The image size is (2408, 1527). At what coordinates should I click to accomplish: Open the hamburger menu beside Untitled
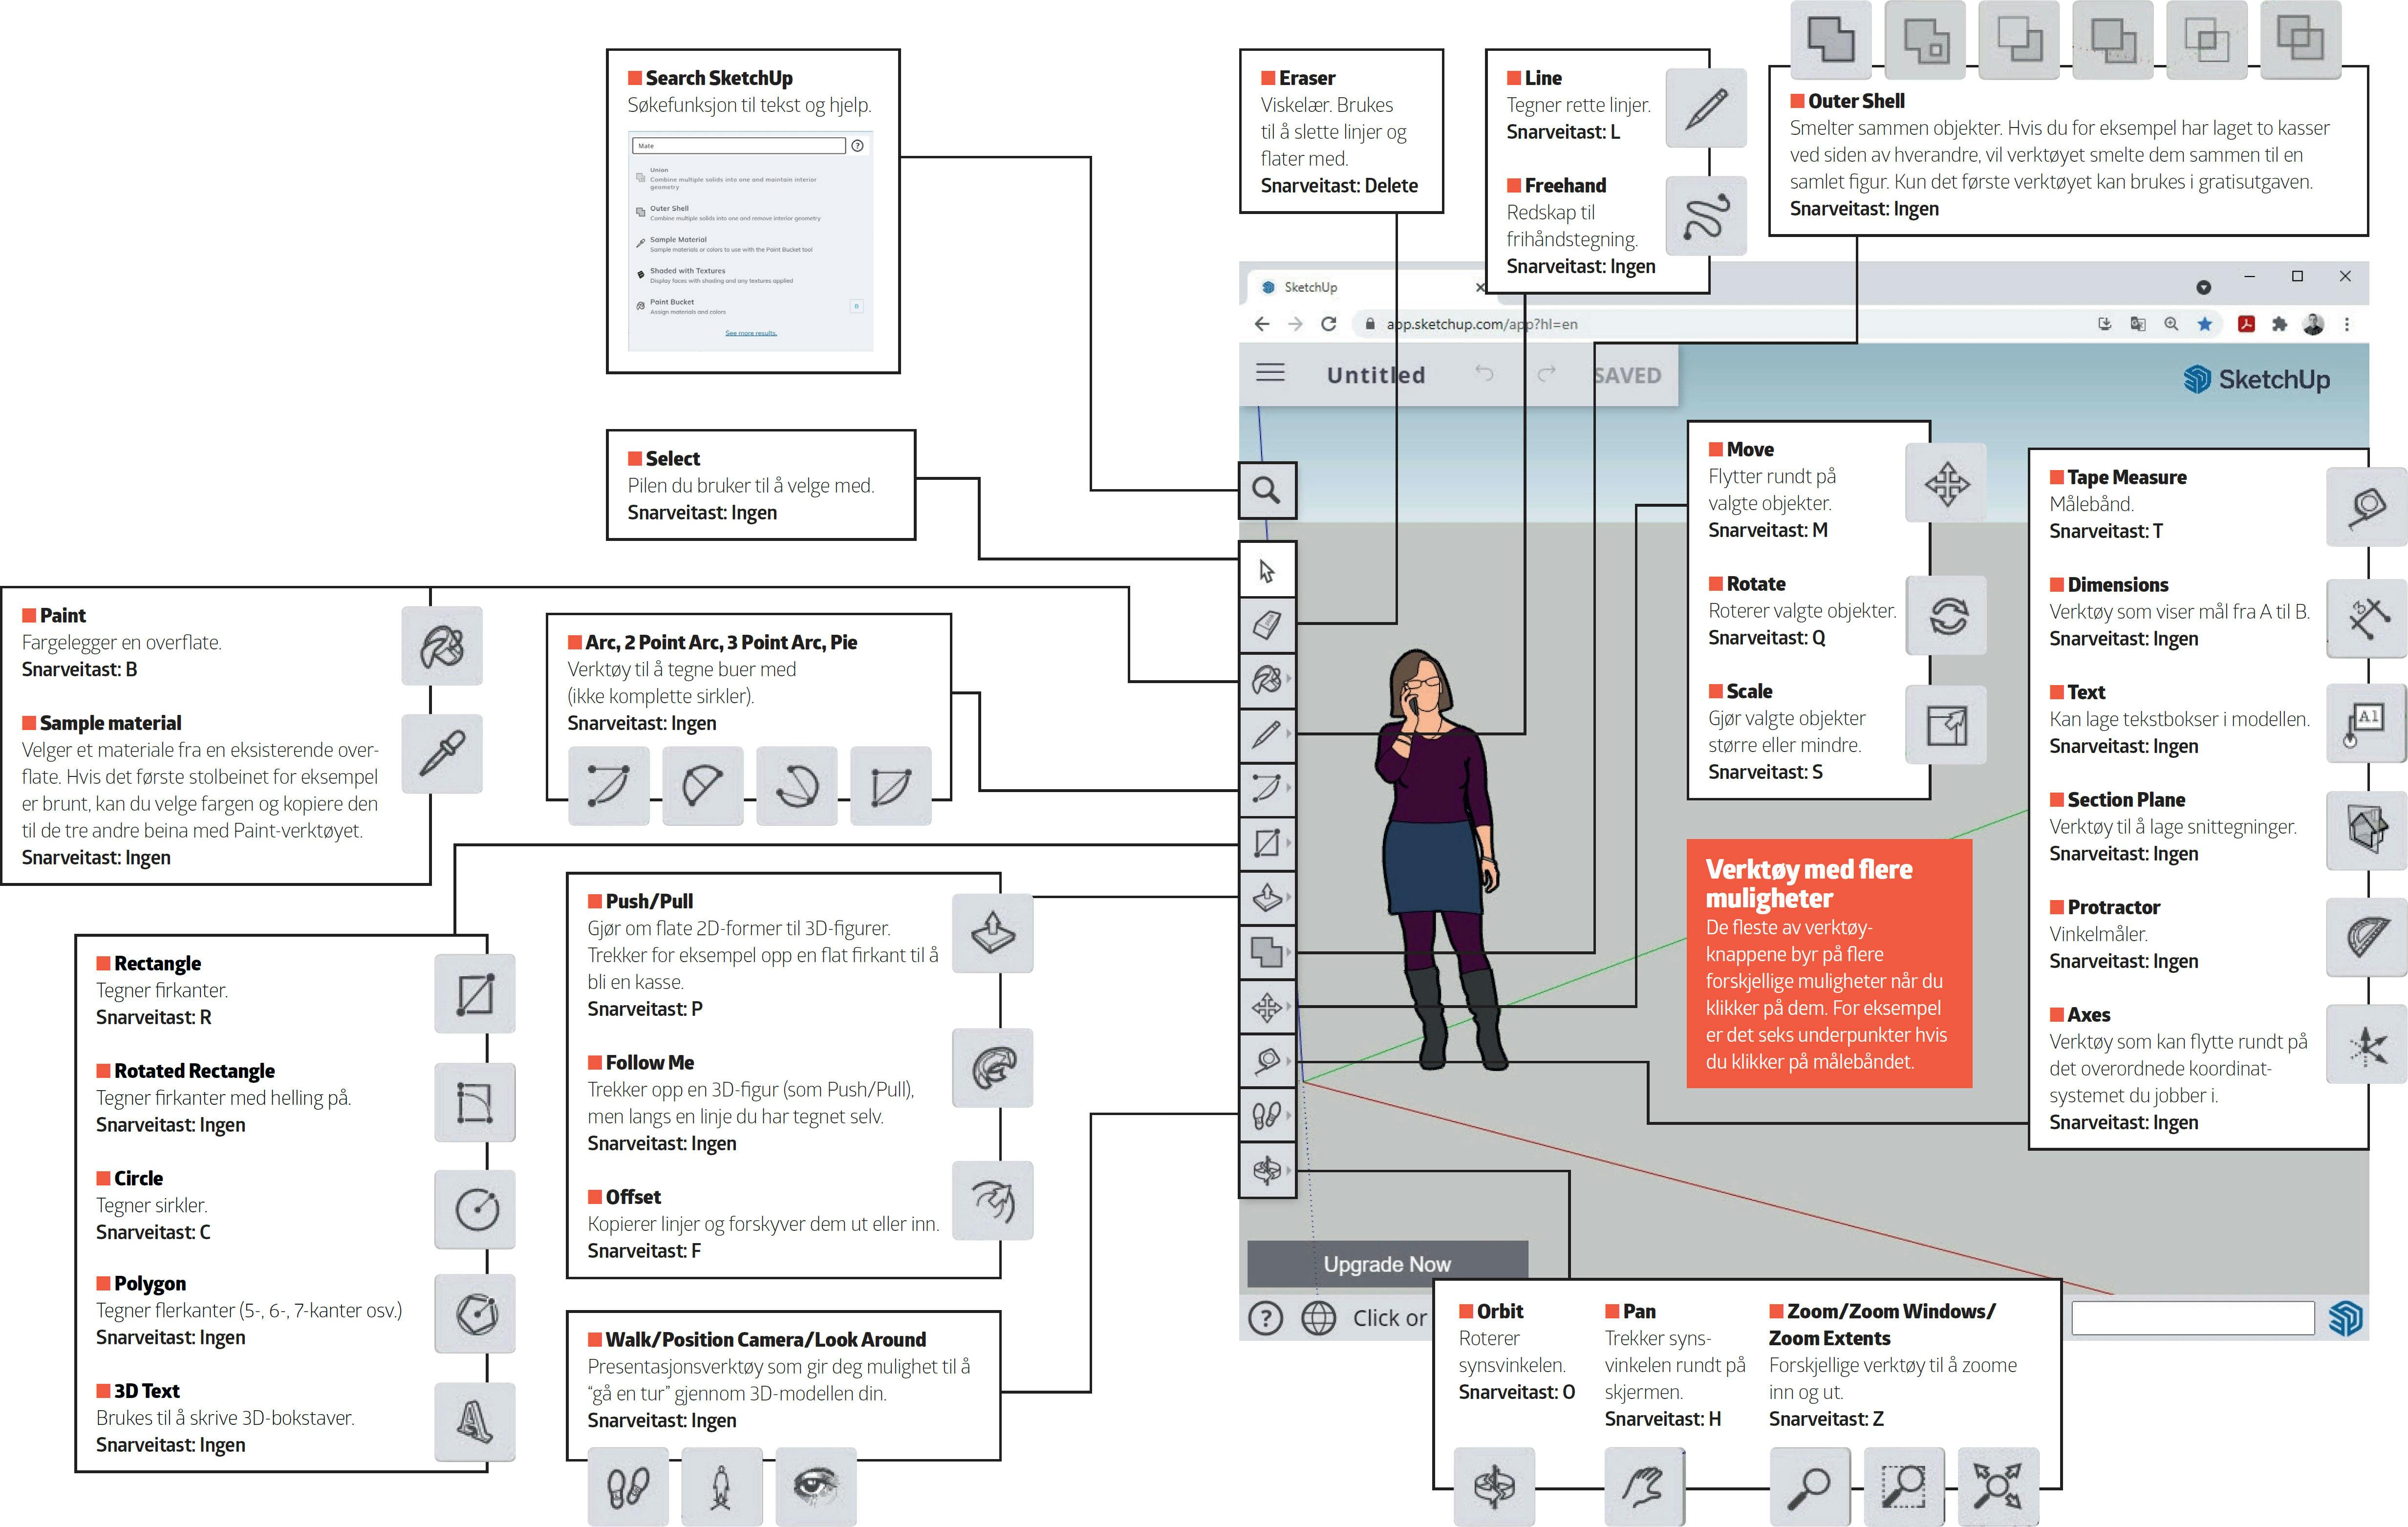[1270, 373]
